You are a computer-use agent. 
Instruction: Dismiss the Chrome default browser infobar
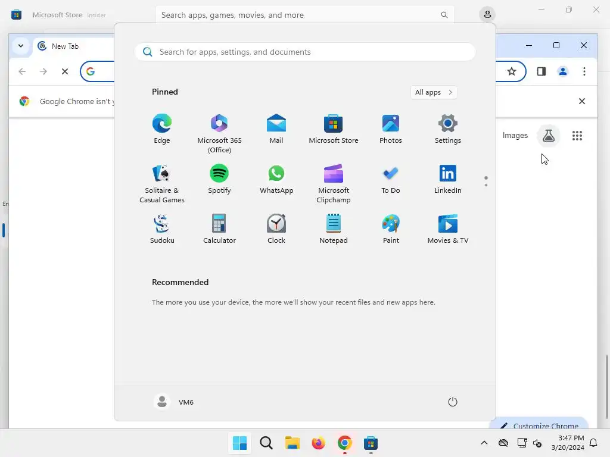coord(581,101)
